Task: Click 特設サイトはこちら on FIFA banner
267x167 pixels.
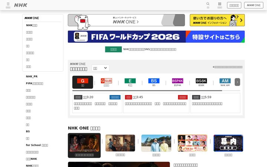Action: pos(216,37)
